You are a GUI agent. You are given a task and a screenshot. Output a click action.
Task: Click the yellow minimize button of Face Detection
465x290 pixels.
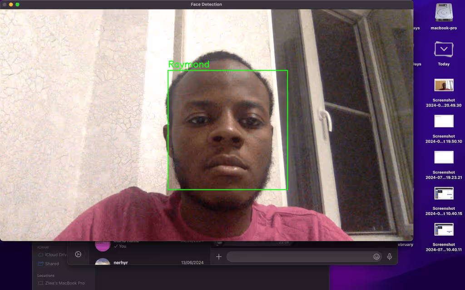(x=11, y=5)
